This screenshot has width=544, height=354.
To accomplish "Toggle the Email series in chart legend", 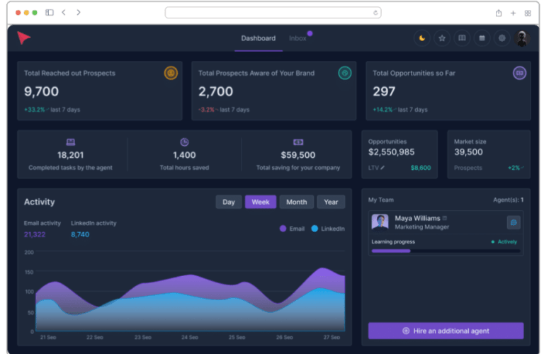I will click(x=291, y=229).
